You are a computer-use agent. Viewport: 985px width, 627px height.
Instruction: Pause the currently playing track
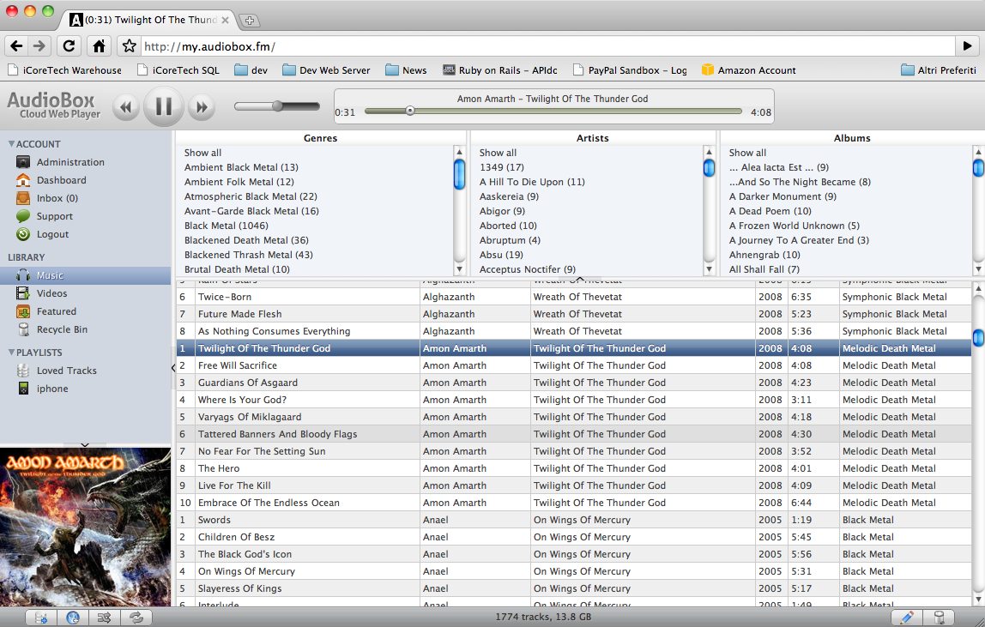[x=164, y=106]
